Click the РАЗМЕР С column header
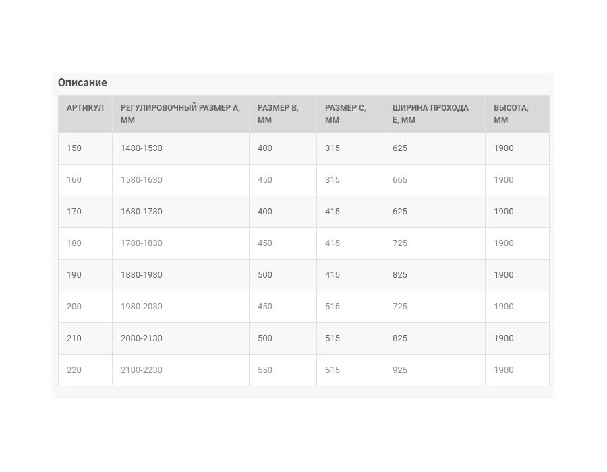607x472 pixels. [x=350, y=114]
